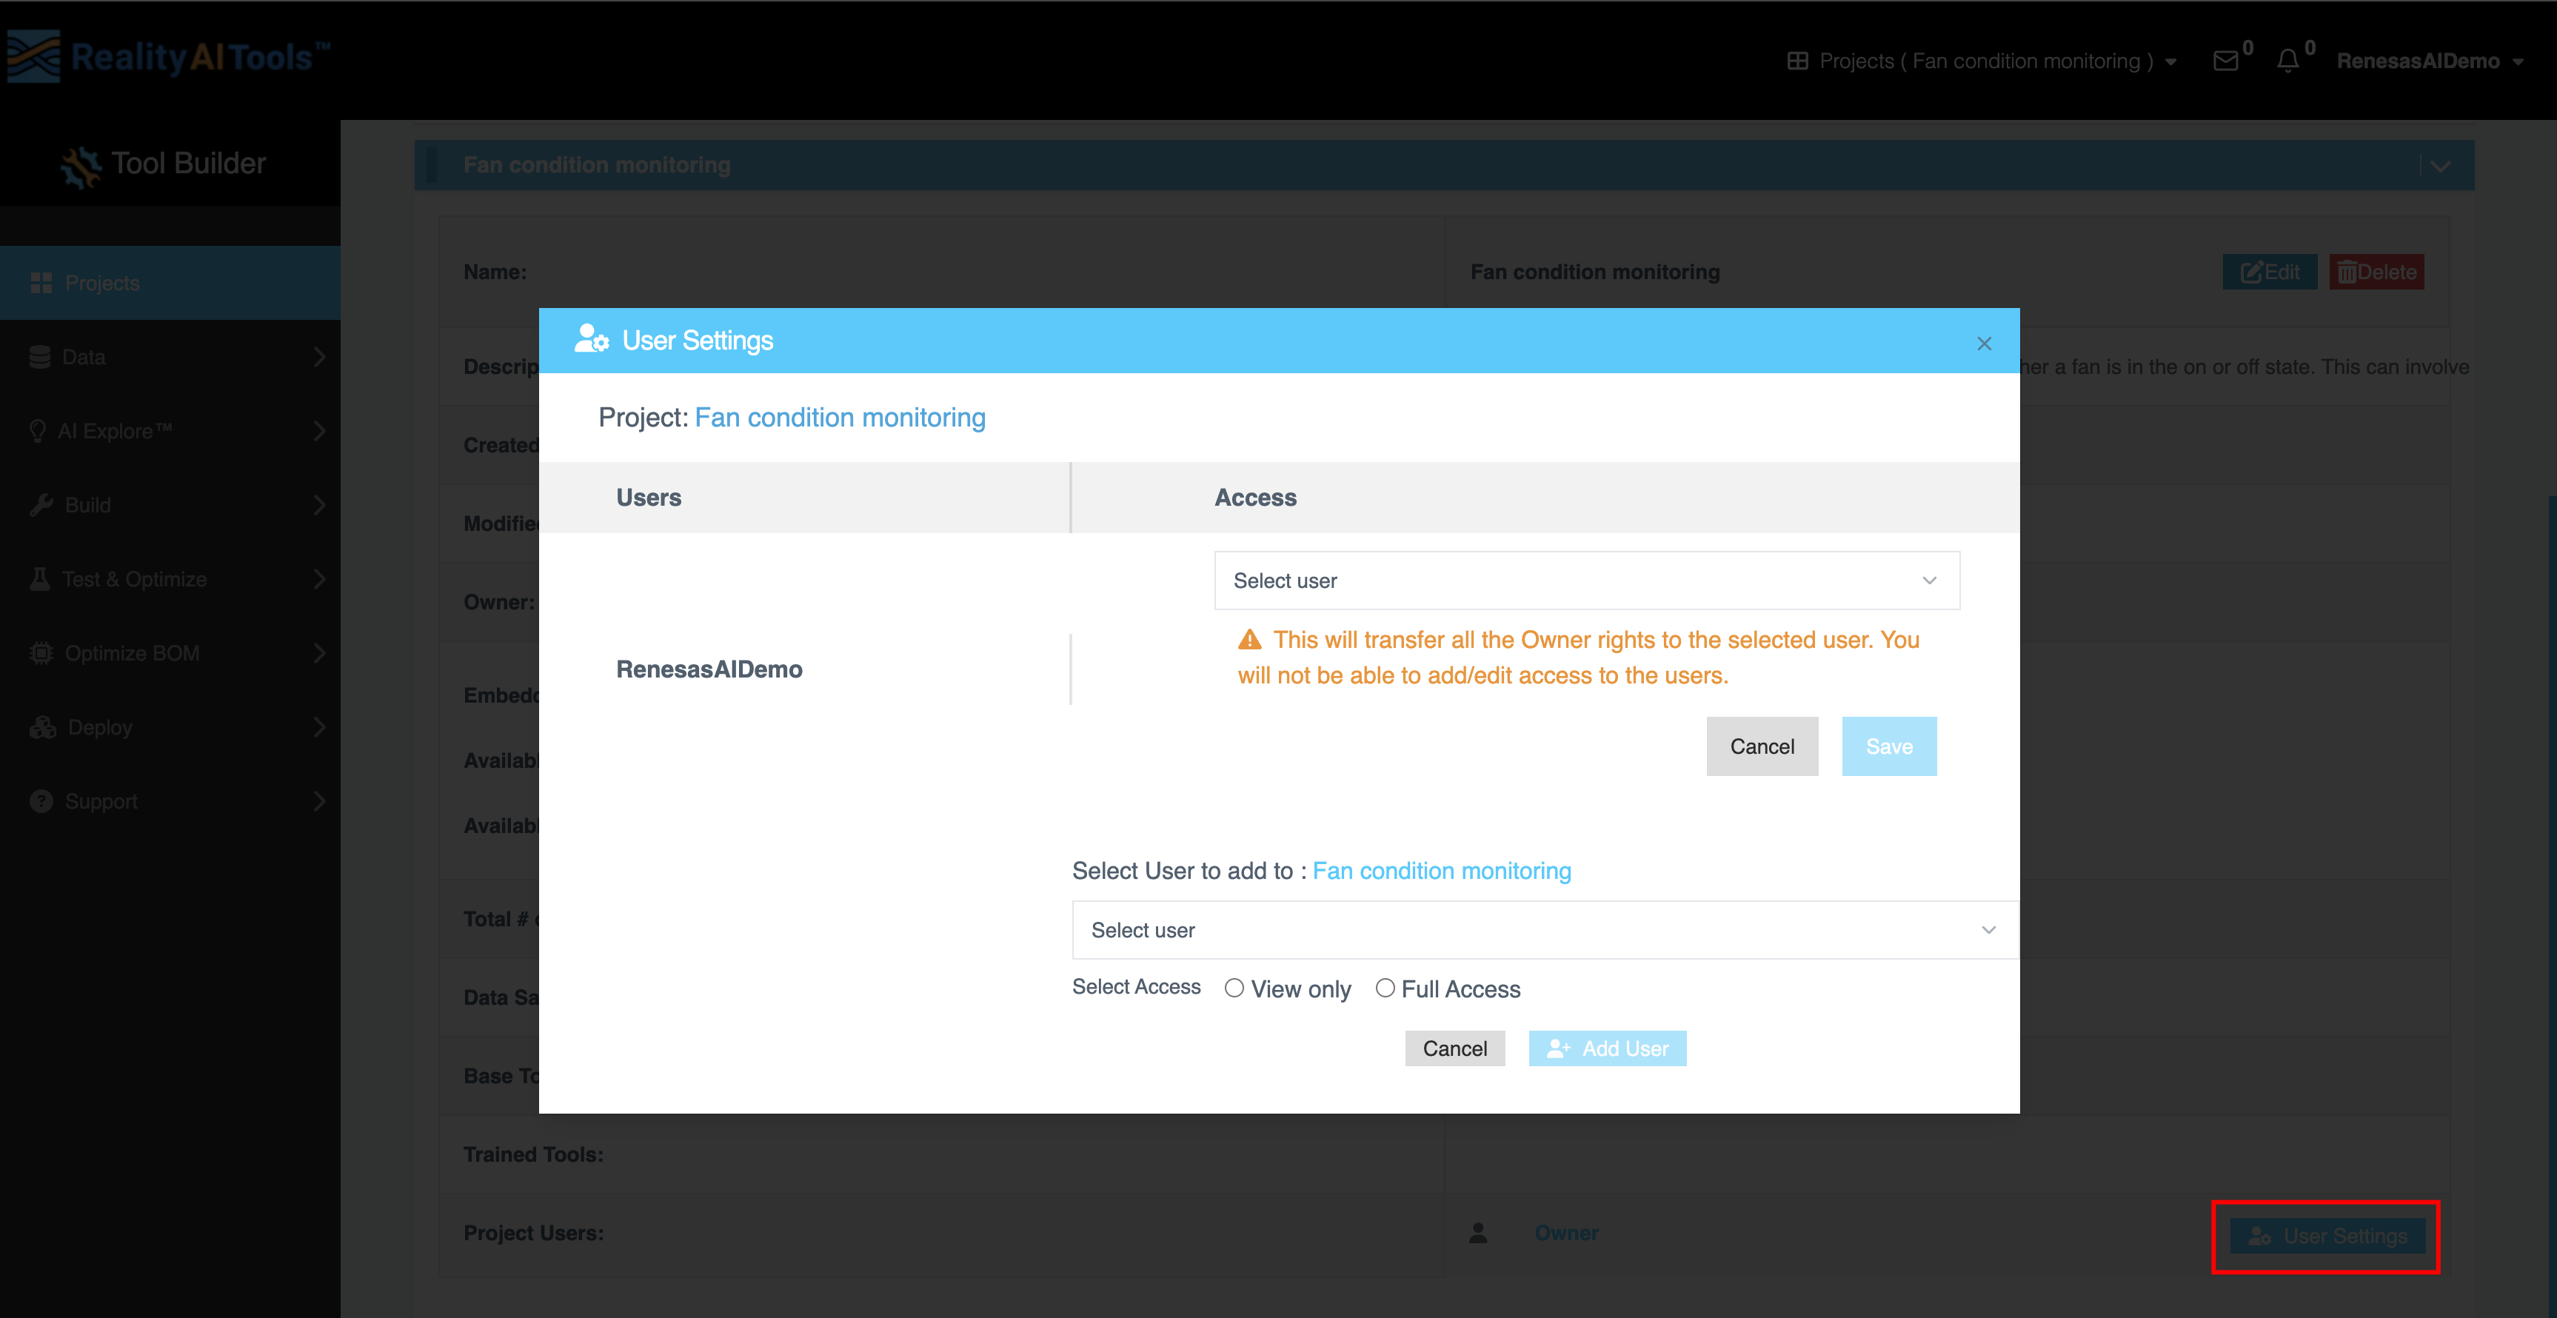Image resolution: width=2557 pixels, height=1318 pixels.
Task: Select the View only radio button
Action: 1234,988
